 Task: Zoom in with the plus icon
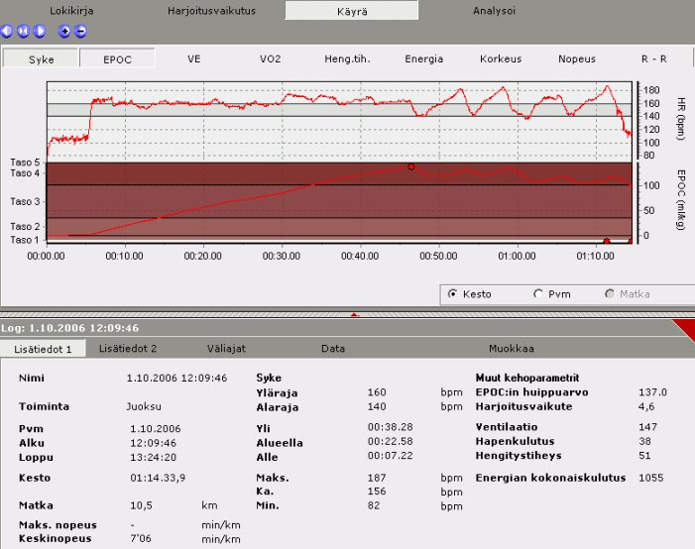click(x=64, y=31)
